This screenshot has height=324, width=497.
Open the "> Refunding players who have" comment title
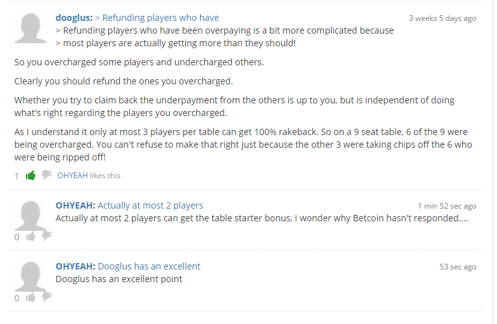(157, 18)
